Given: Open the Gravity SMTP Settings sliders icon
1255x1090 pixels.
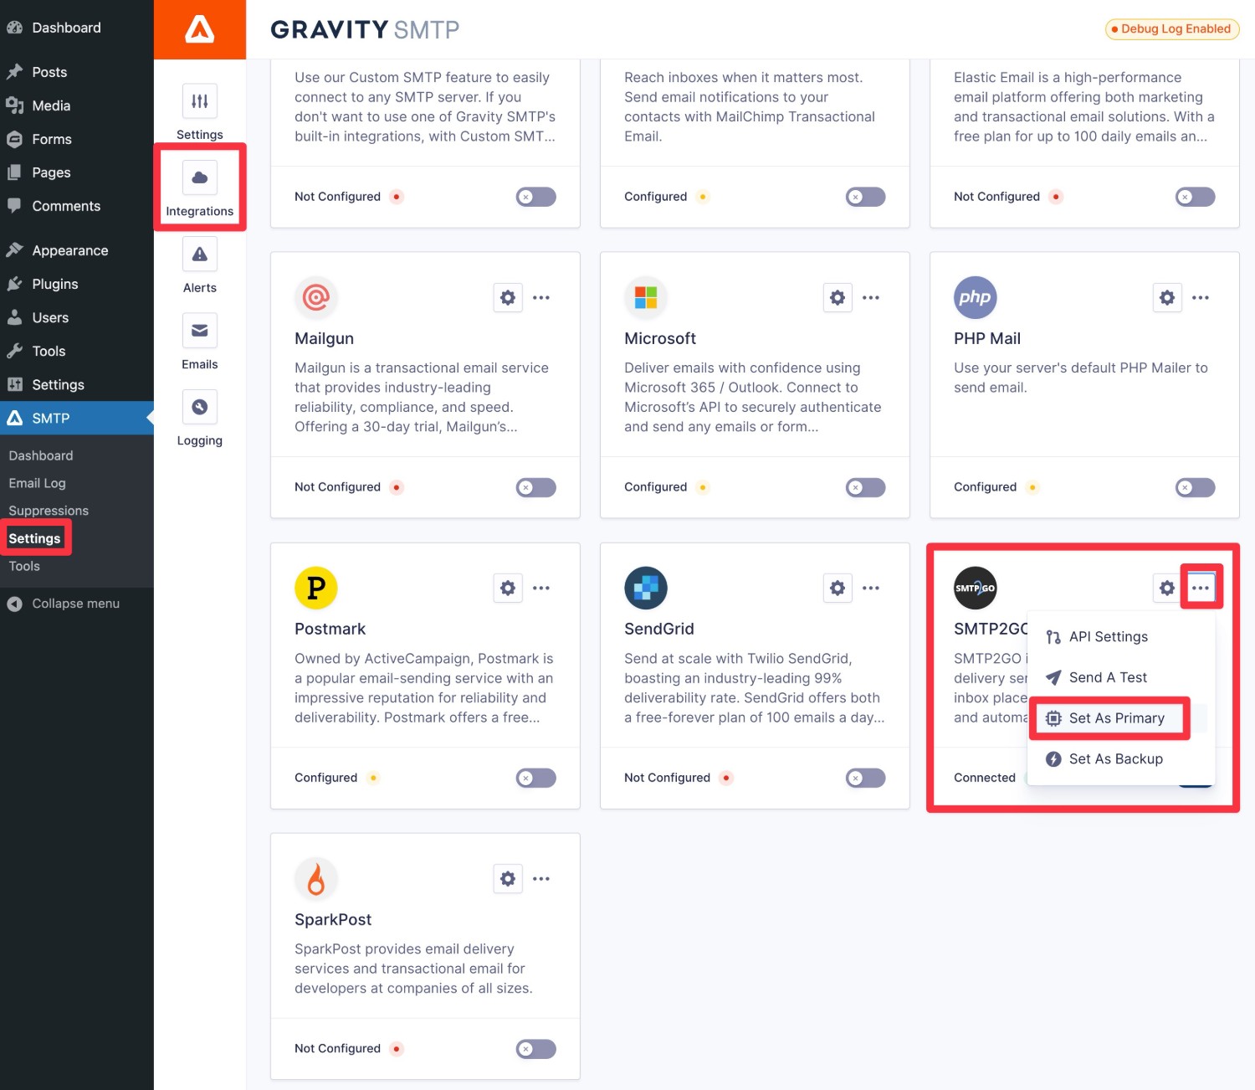Looking at the screenshot, I should [199, 101].
